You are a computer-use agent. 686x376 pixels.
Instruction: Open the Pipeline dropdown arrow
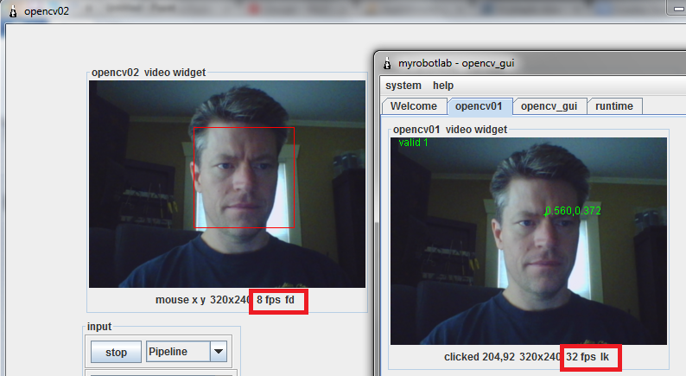tap(219, 352)
